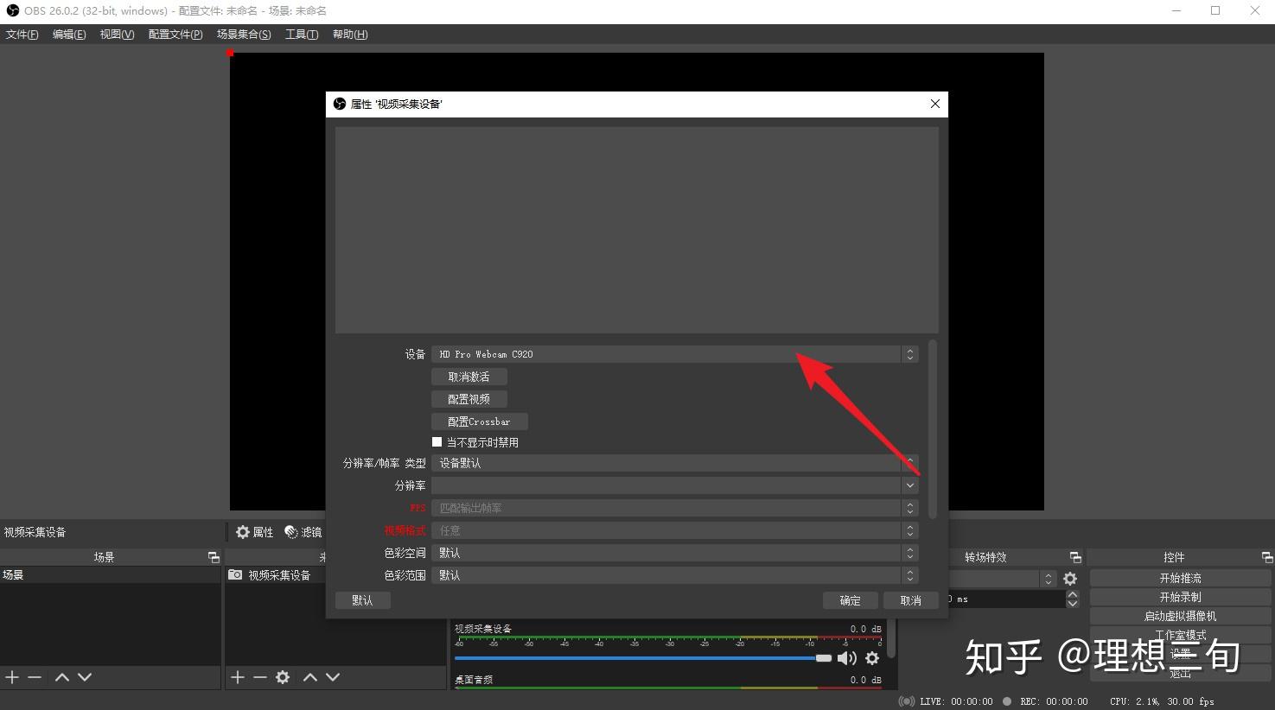Click the LIVE status indicator icon
The image size is (1275, 710).
(x=907, y=701)
